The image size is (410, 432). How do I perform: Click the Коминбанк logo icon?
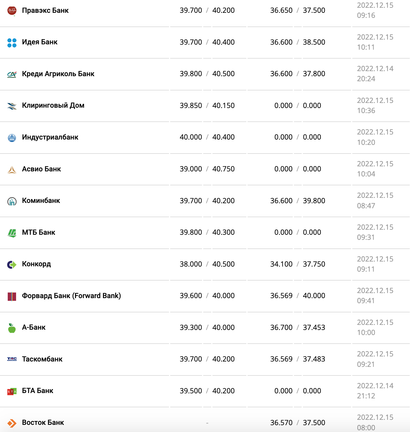12,201
